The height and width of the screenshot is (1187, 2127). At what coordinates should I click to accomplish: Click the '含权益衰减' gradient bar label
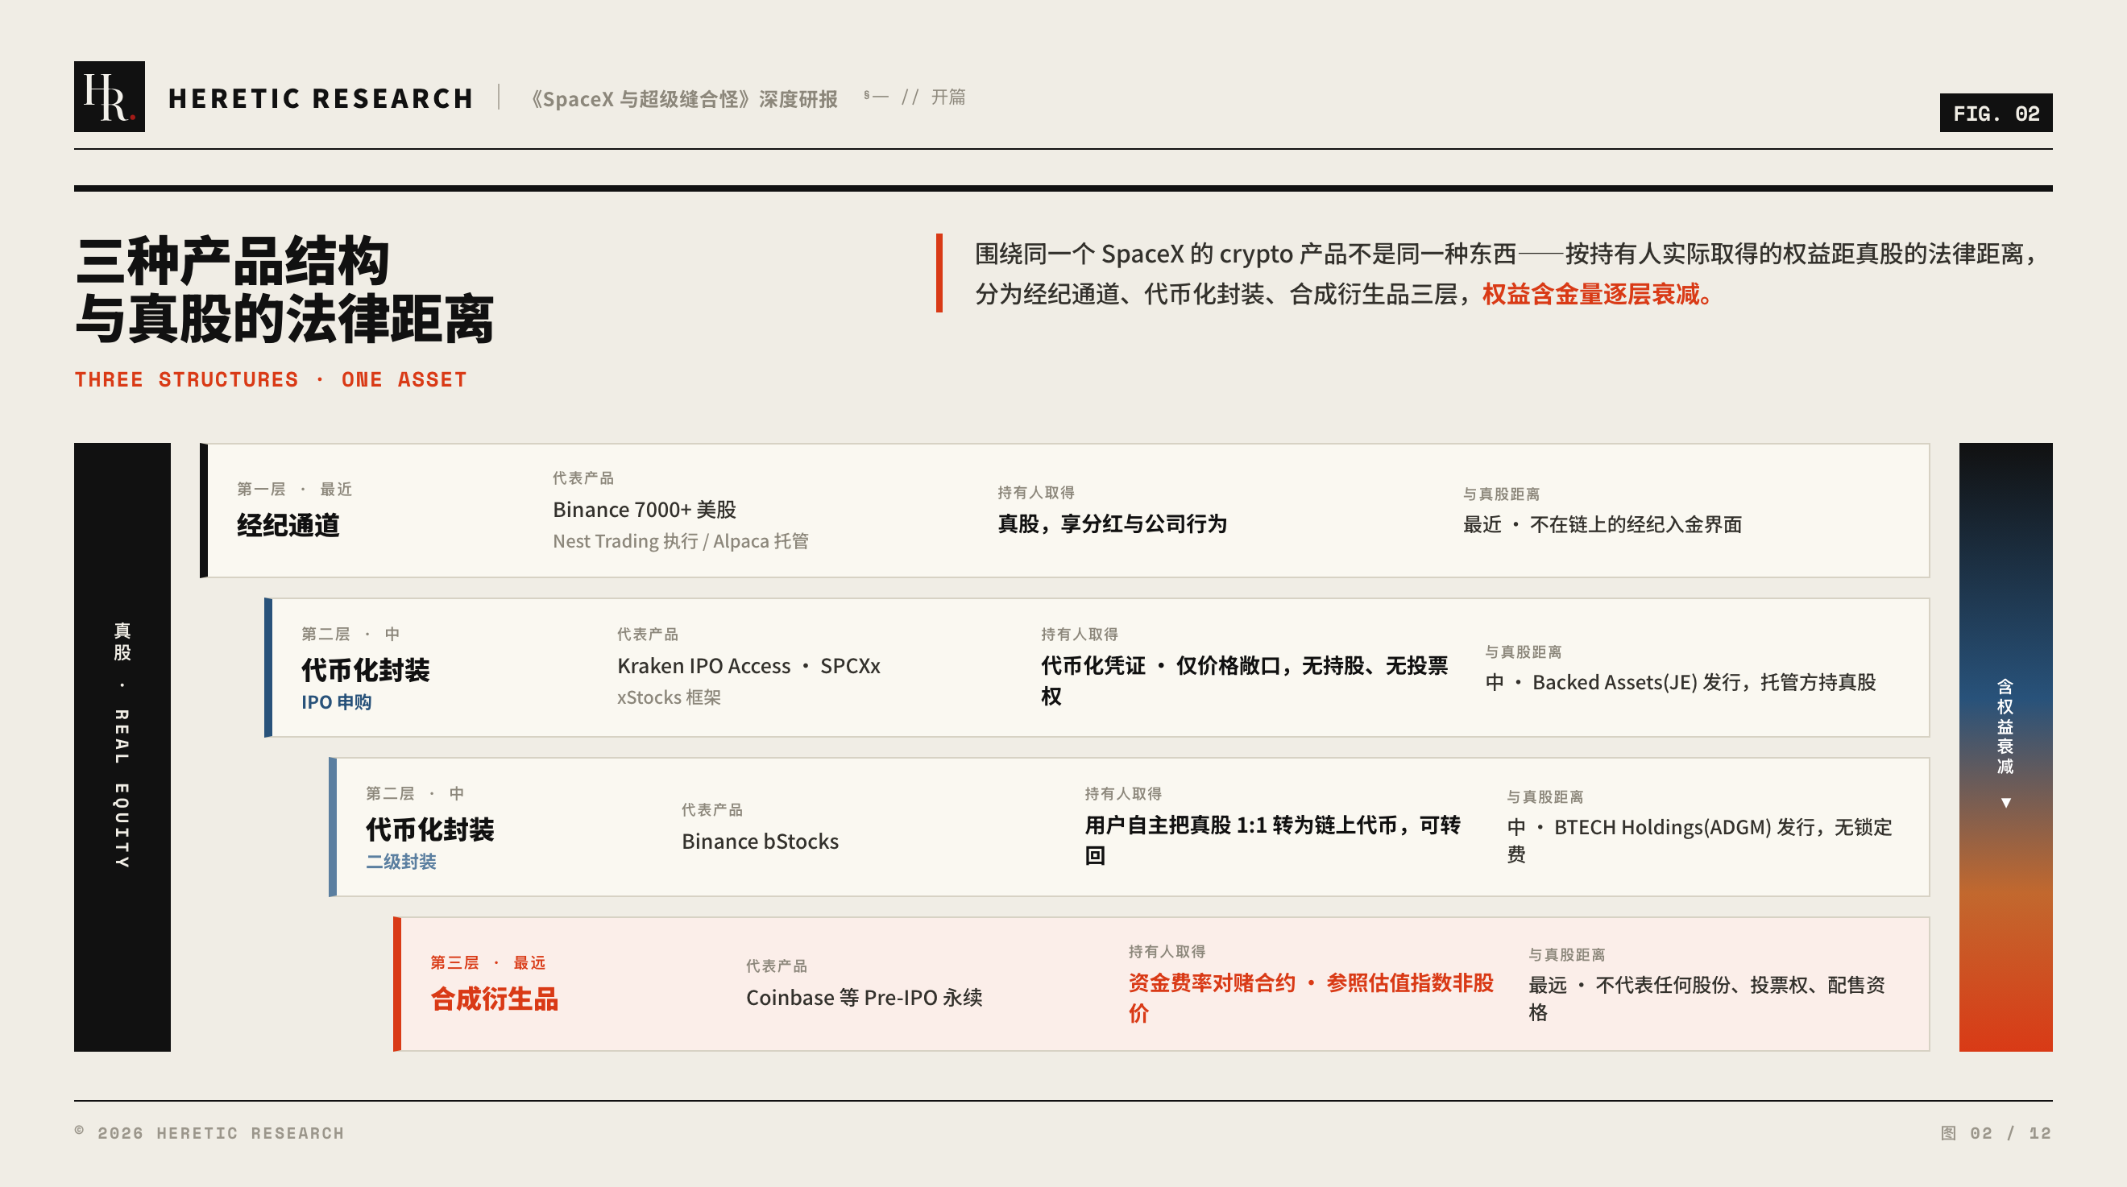[2005, 726]
